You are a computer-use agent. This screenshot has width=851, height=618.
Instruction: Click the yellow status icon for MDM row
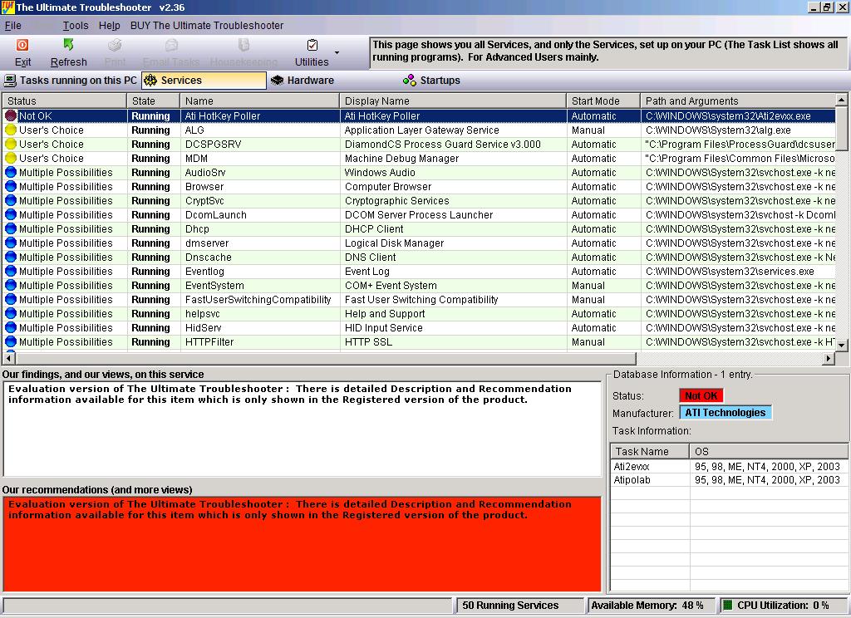[11, 158]
